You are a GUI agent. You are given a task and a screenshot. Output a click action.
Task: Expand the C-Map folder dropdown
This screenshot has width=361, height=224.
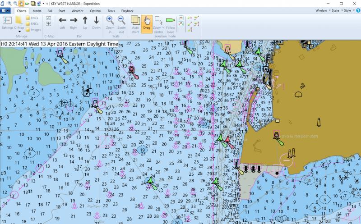pyautogui.click(x=19, y=32)
